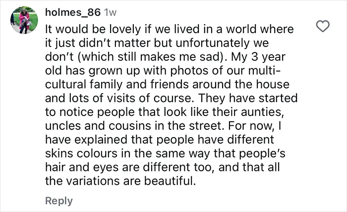Click the words "skins colours" in the comment
Image resolution: width=347 pixels, height=212 pixels.
tap(81, 154)
